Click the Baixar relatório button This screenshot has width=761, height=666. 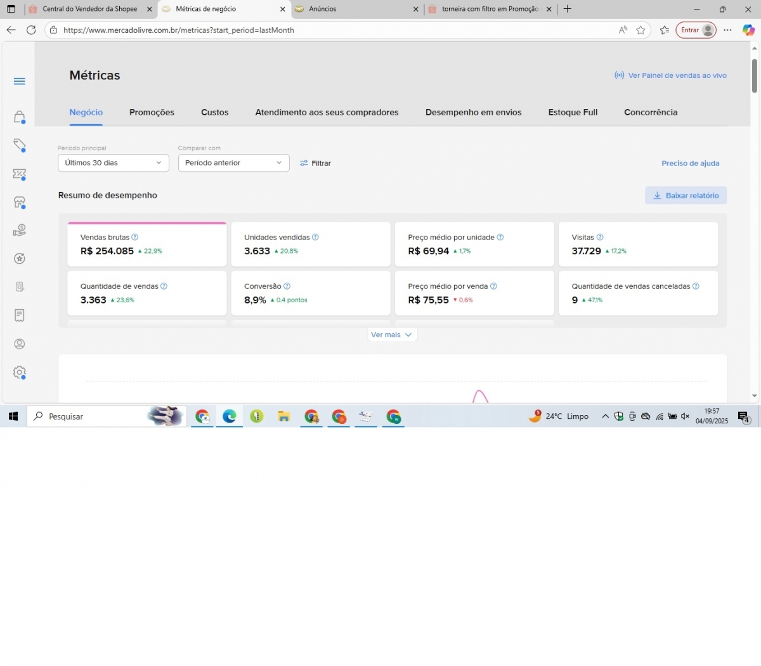[686, 196]
